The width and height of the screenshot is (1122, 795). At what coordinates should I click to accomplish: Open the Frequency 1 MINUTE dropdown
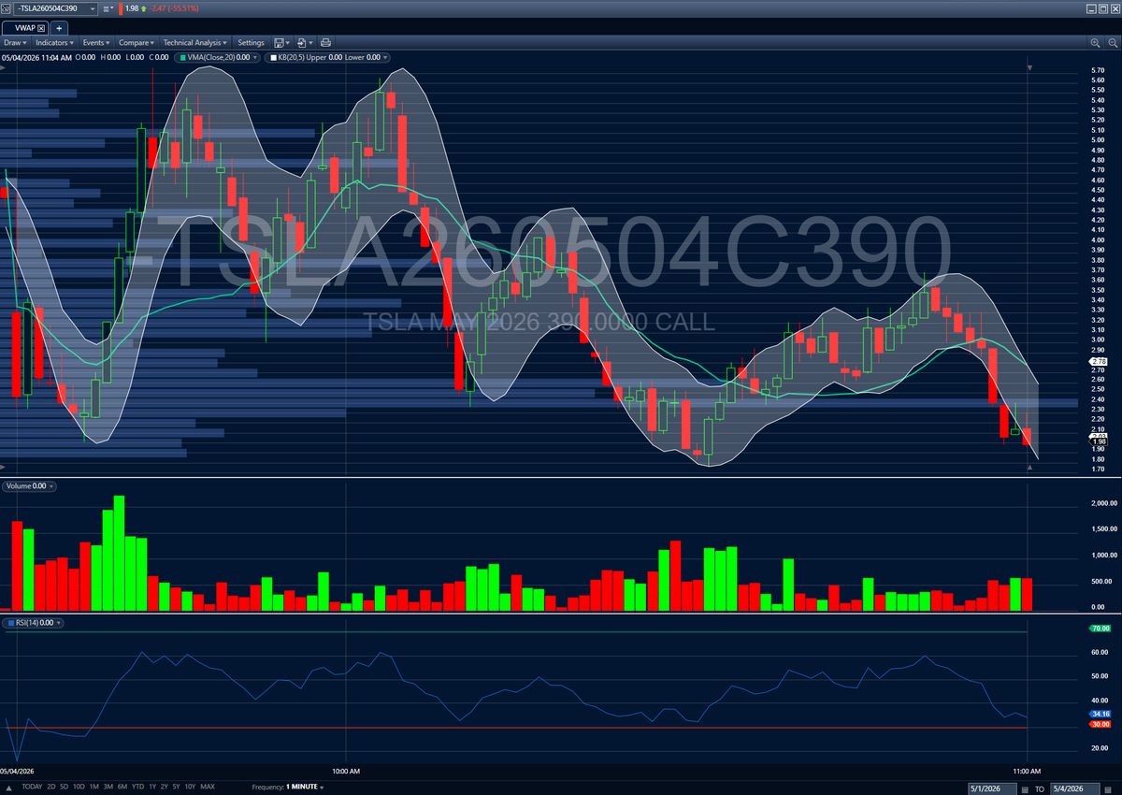305,787
